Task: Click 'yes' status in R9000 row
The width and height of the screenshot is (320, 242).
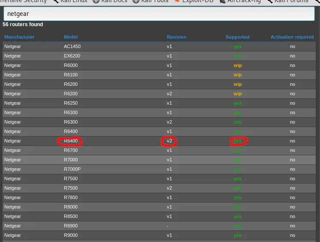Action: [x=238, y=235]
